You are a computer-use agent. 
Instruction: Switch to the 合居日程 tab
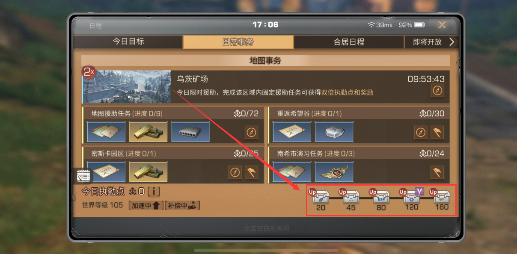point(349,42)
